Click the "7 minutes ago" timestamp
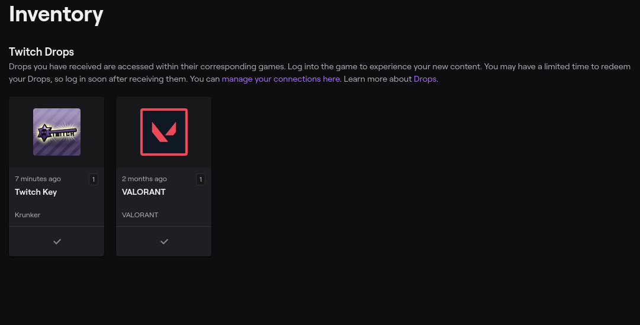The height and width of the screenshot is (325, 640). [x=38, y=179]
